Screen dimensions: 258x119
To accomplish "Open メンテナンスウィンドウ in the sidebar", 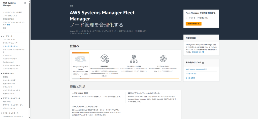I will coord(12,90).
